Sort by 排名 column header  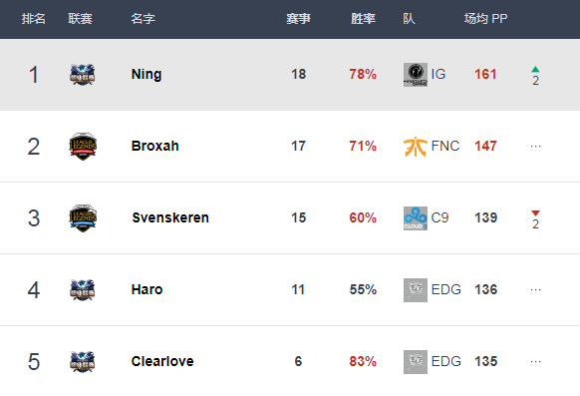click(33, 19)
